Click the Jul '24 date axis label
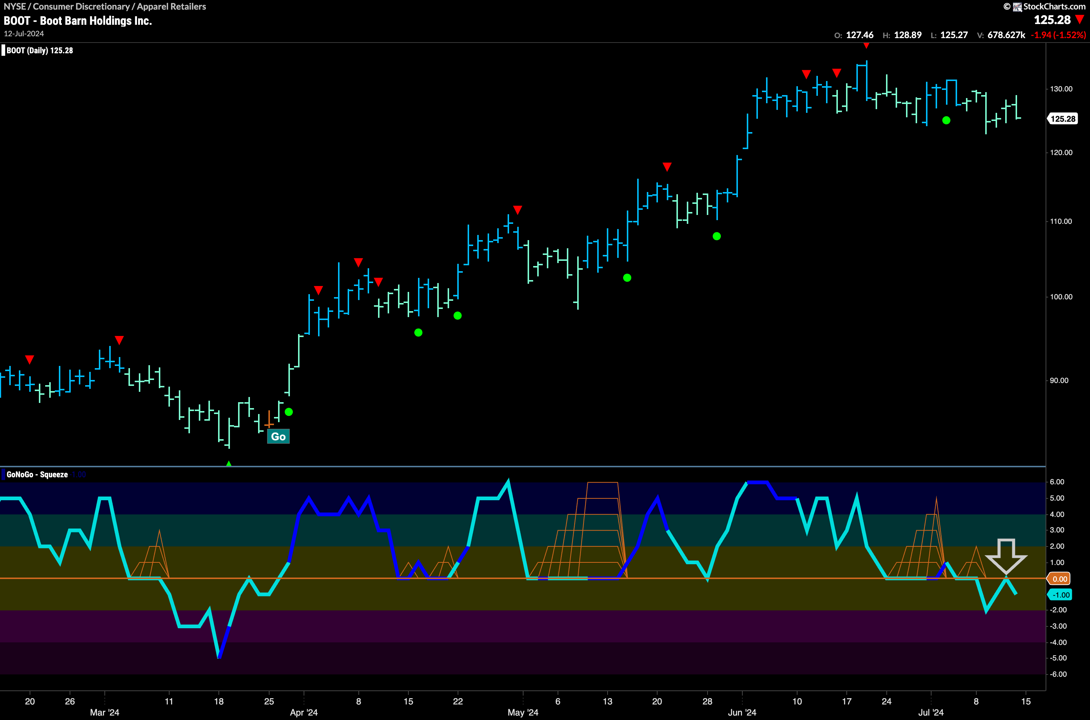The width and height of the screenshot is (1090, 720). tap(931, 713)
